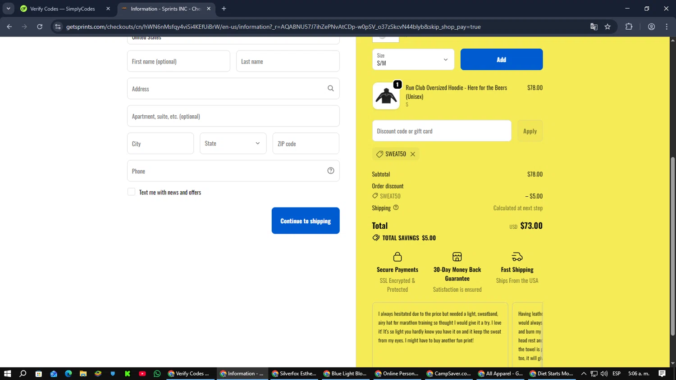
Task: Click the browser back arrow
Action: pos(9,27)
